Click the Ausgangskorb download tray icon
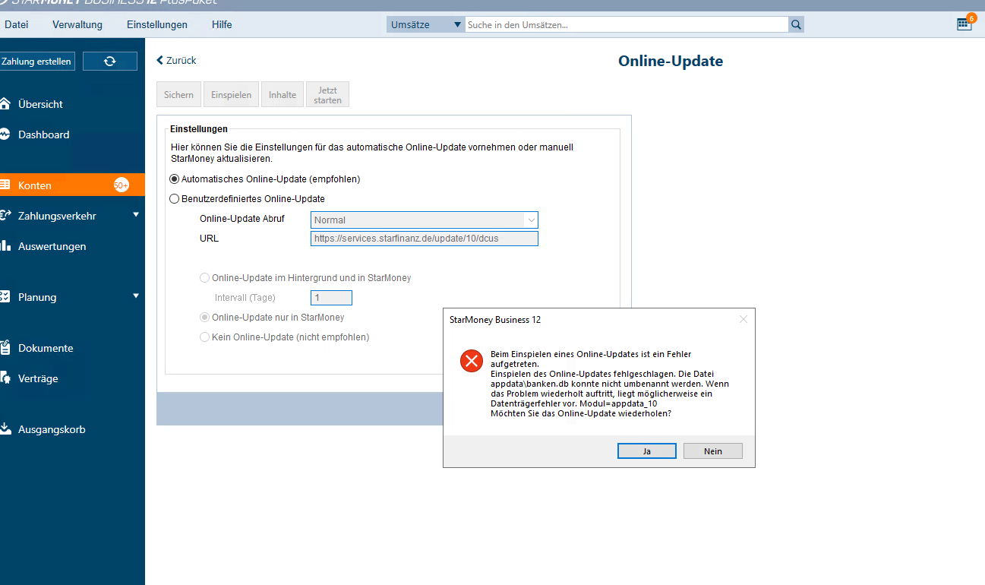 coord(5,429)
